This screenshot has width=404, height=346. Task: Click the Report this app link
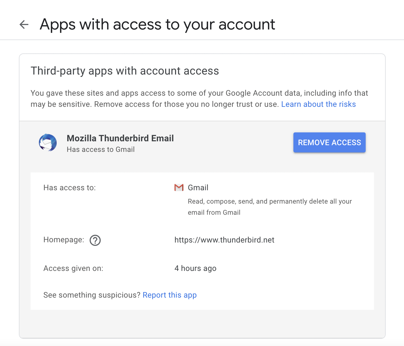click(x=169, y=295)
